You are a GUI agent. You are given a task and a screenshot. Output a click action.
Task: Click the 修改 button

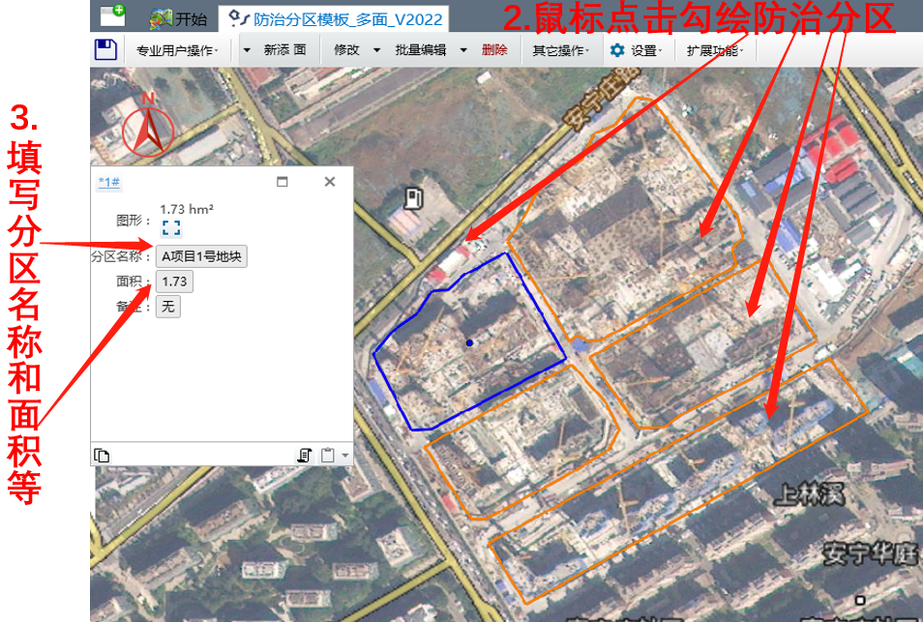pyautogui.click(x=346, y=50)
